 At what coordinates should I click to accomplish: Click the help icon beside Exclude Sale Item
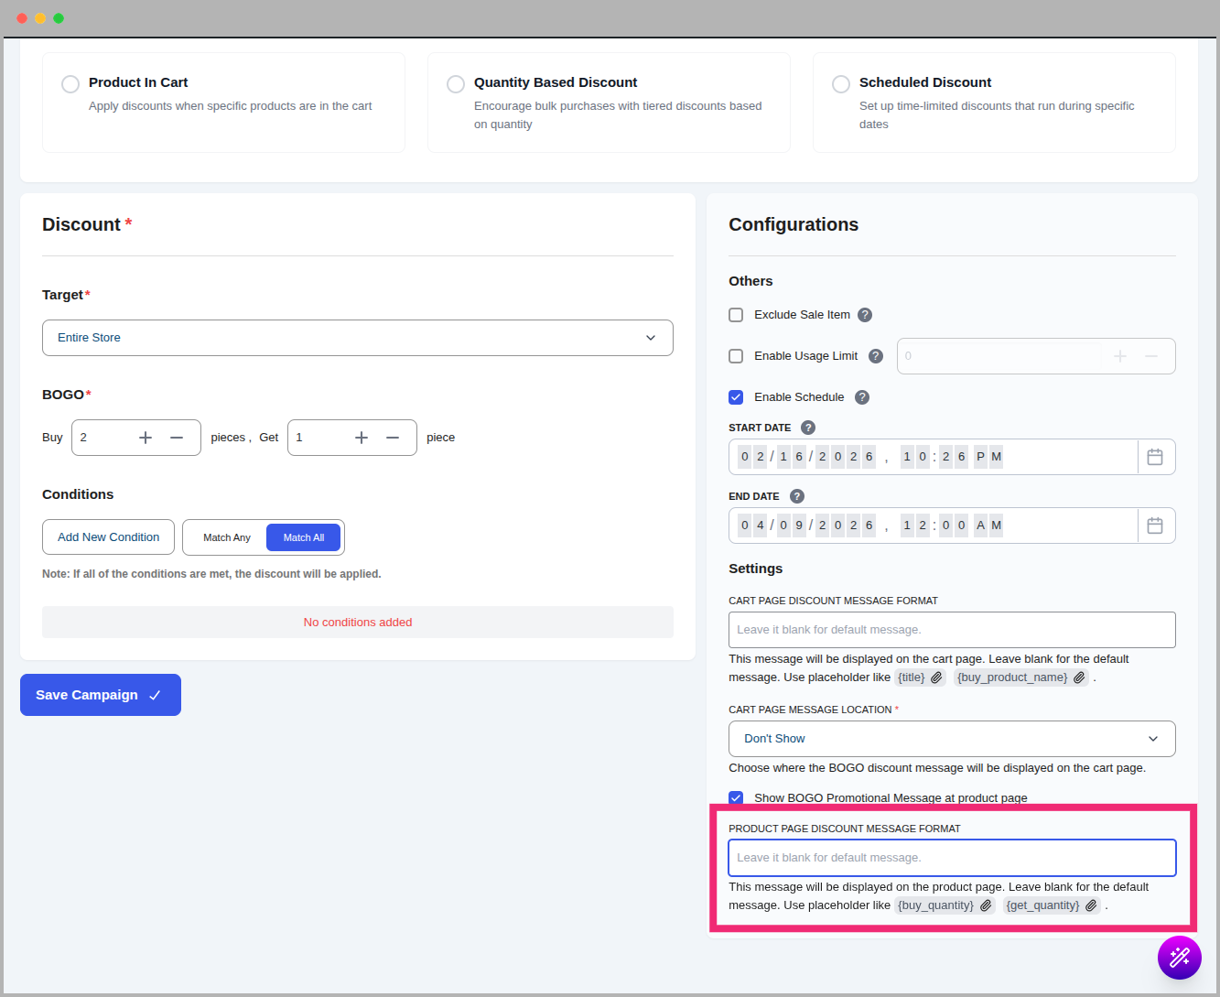coord(864,315)
